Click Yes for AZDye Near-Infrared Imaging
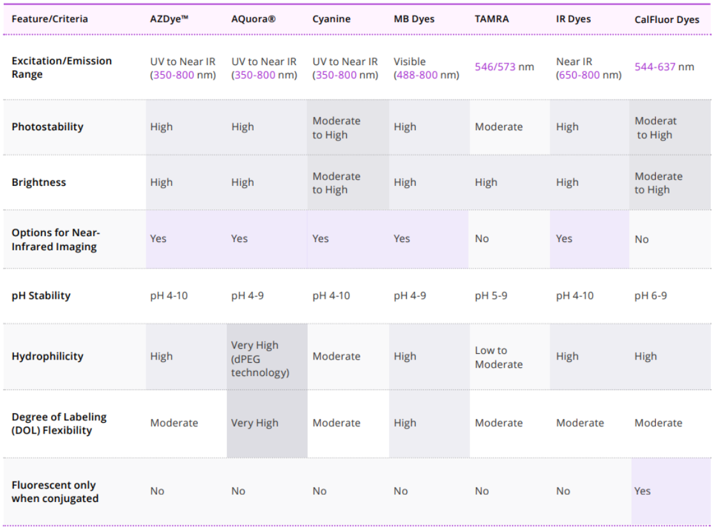Image resolution: width=716 pixels, height=530 pixels. (158, 238)
